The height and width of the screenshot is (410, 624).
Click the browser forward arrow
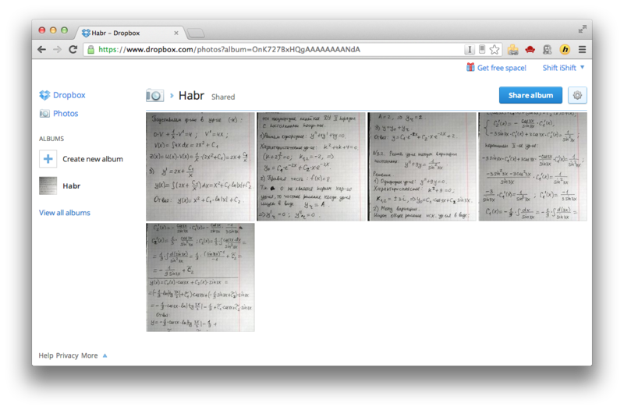57,49
